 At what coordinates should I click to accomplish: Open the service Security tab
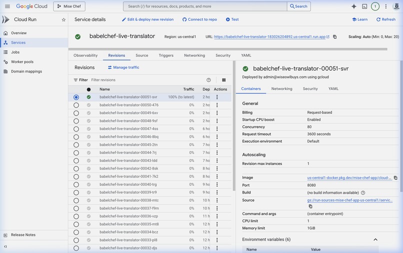[223, 55]
